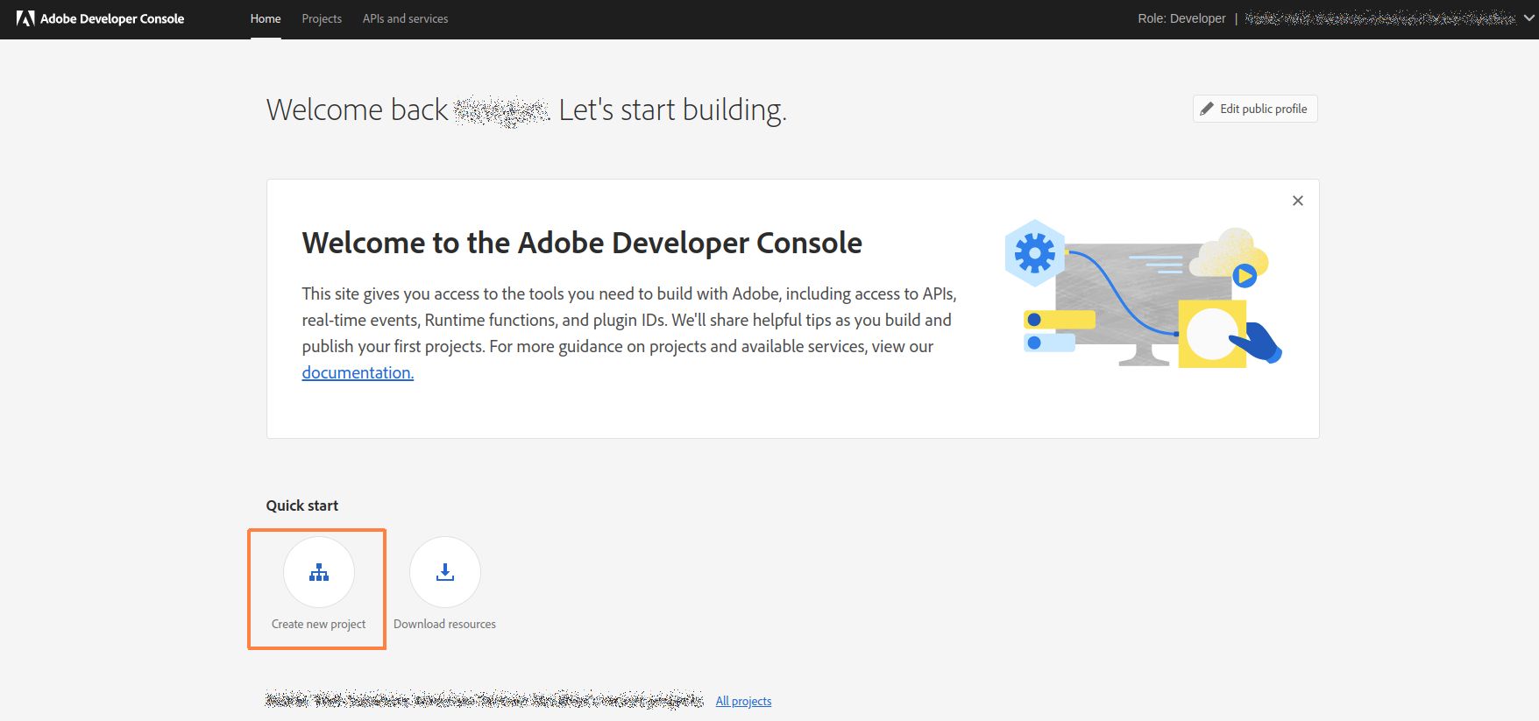Open the Projects tab
The image size is (1539, 721).
tap(322, 18)
